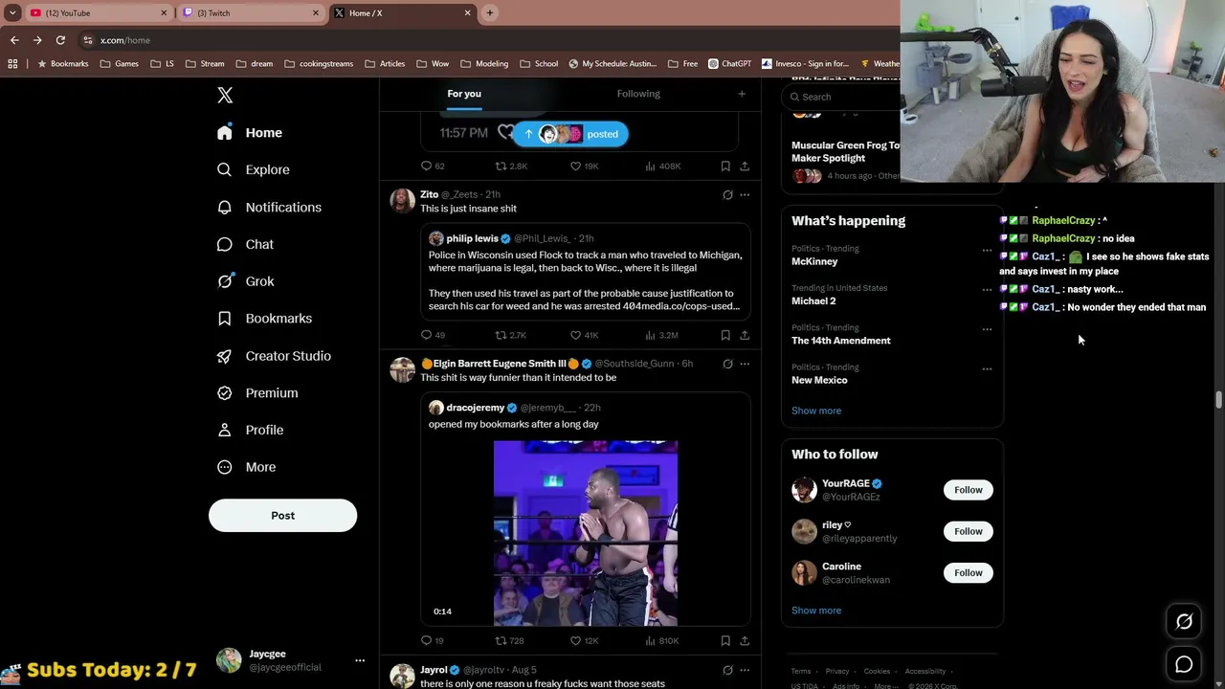Select the For you tab
The image size is (1225, 689).
(464, 94)
